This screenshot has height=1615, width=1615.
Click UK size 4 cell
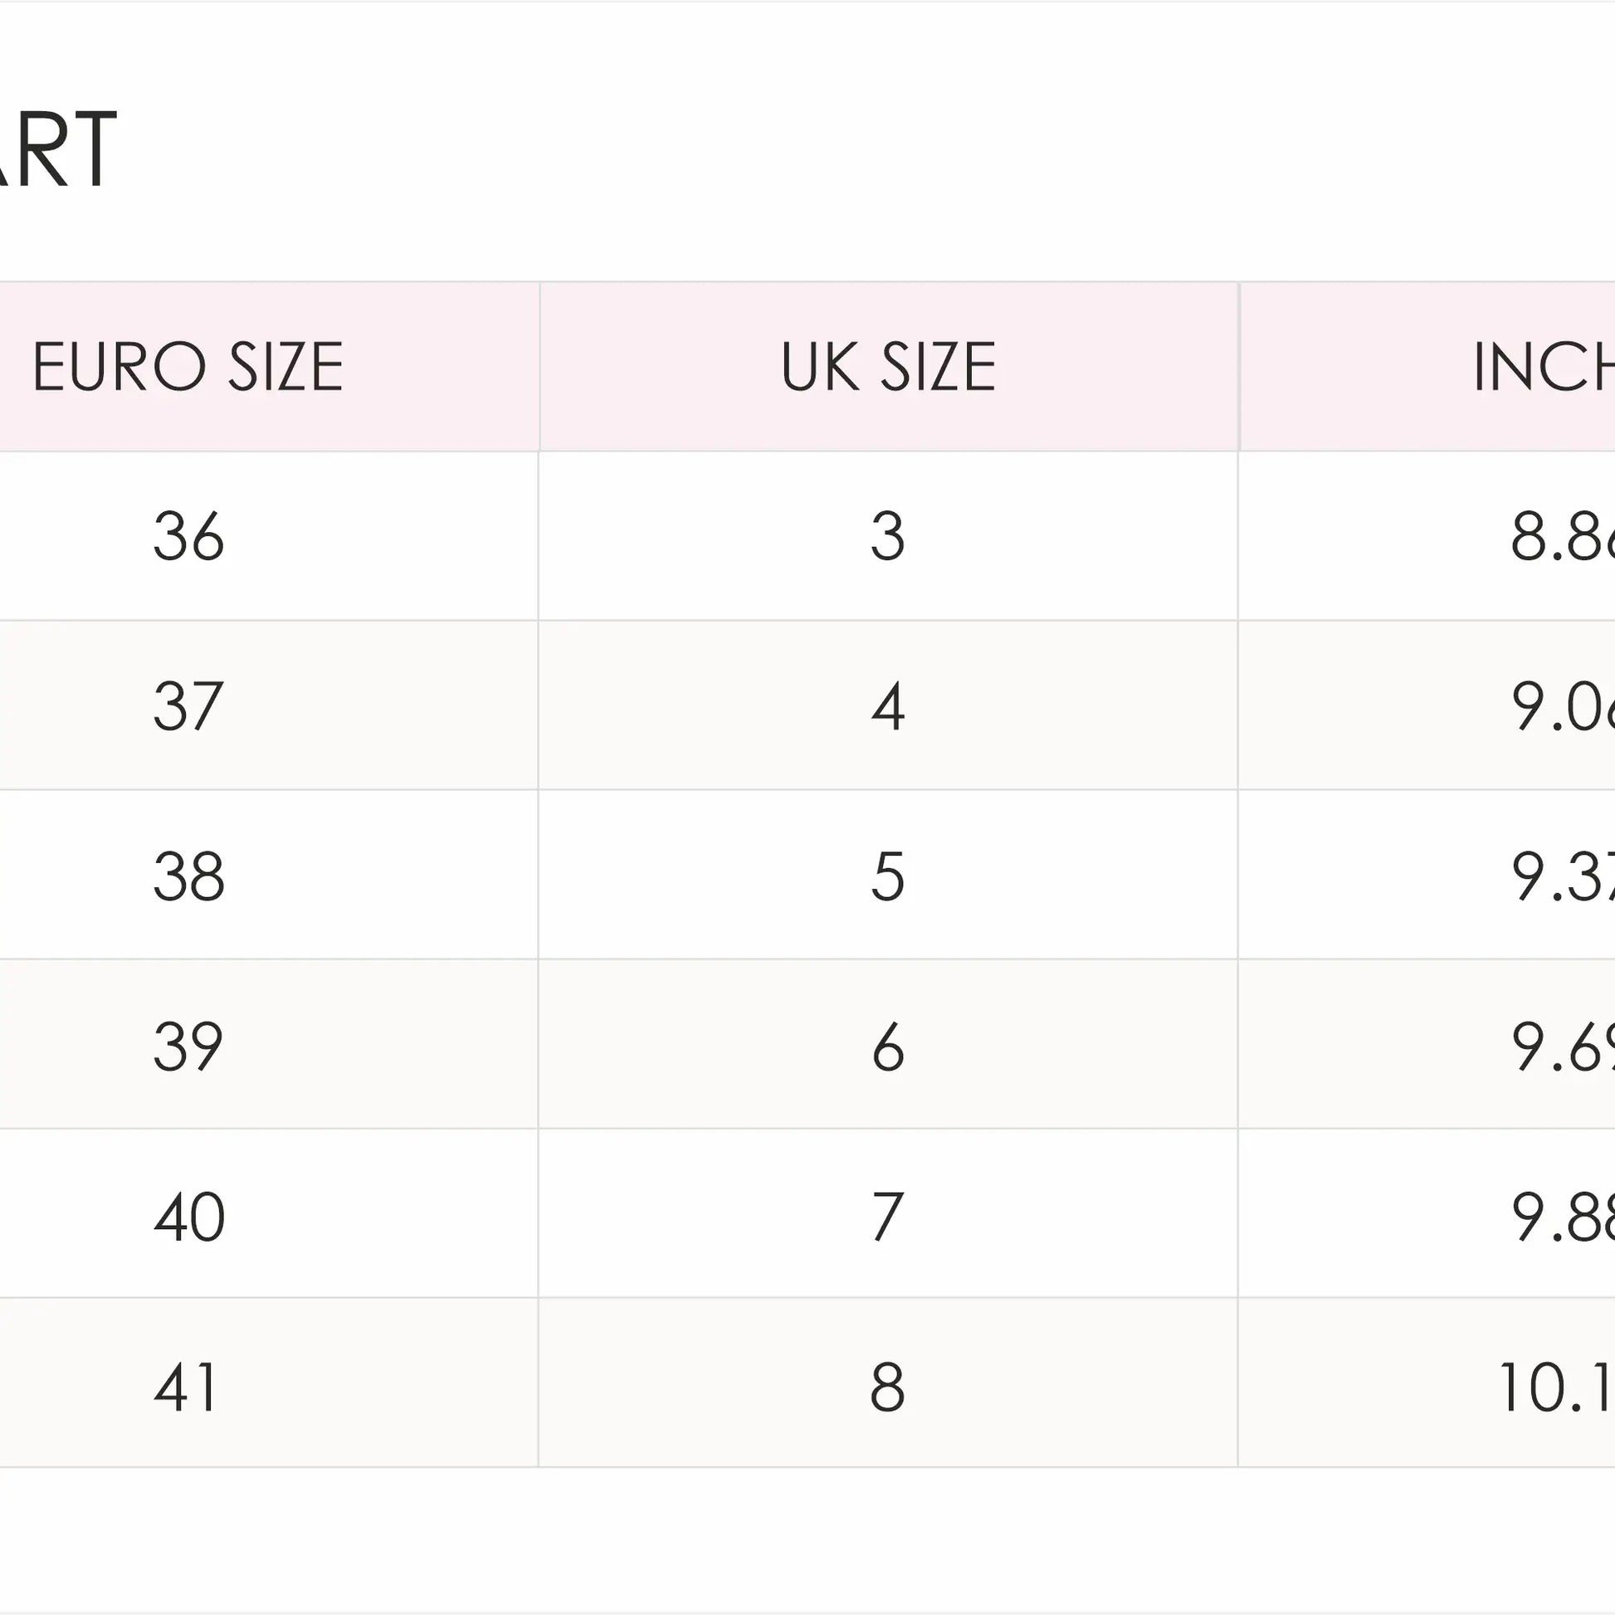pyautogui.click(x=889, y=705)
